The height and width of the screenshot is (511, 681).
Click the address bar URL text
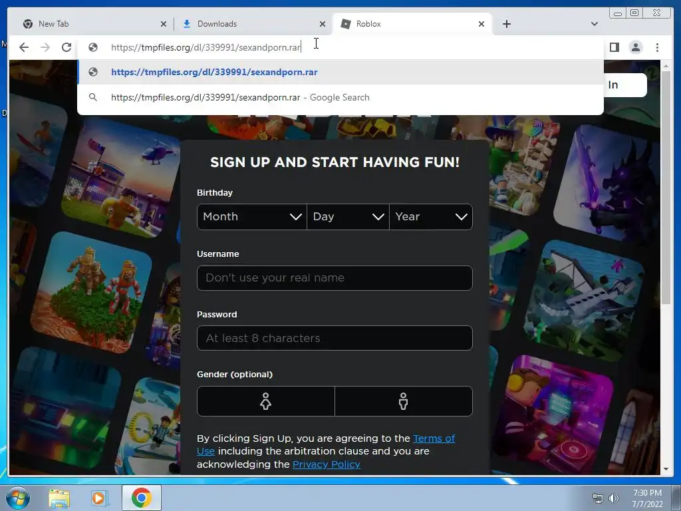pyautogui.click(x=206, y=47)
